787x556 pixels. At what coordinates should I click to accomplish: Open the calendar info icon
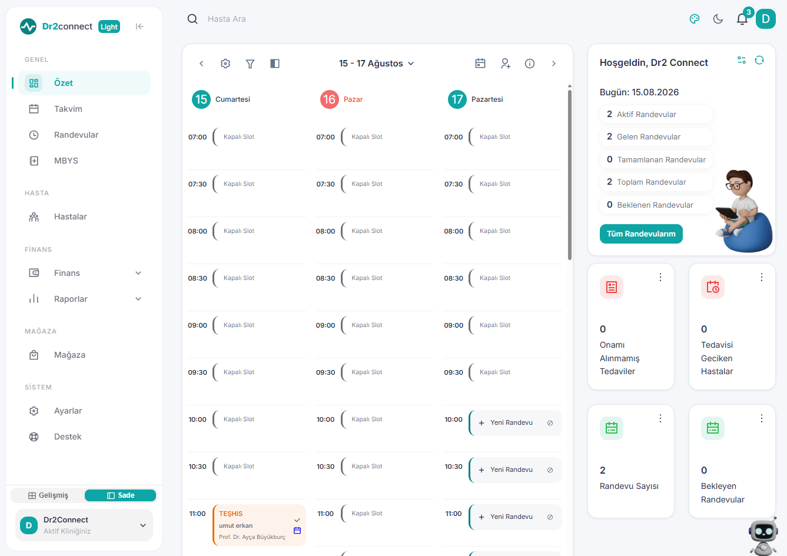tap(530, 64)
